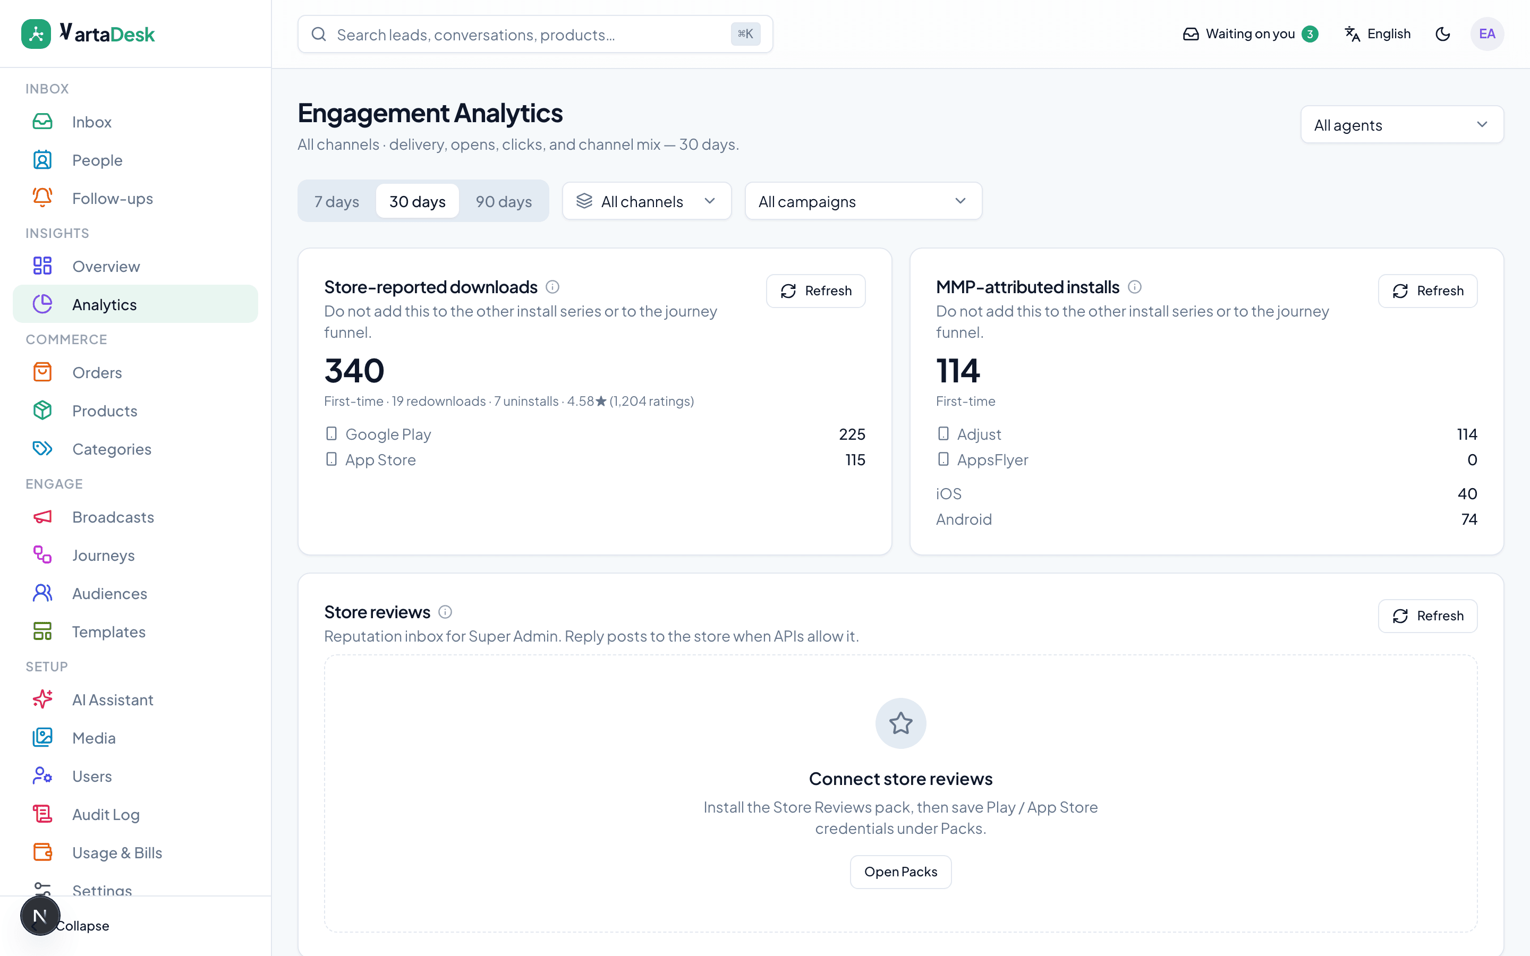Viewport: 1530px width, 956px height.
Task: Open the All agents dropdown
Action: (1401, 125)
